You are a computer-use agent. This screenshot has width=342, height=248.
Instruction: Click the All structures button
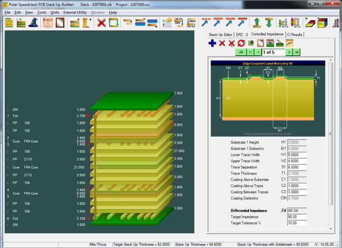point(241,52)
